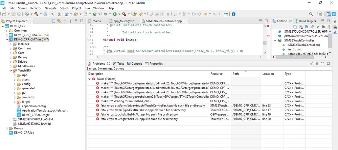
Task: Switch to the Console tab
Action: pyautogui.click(x=135, y=64)
